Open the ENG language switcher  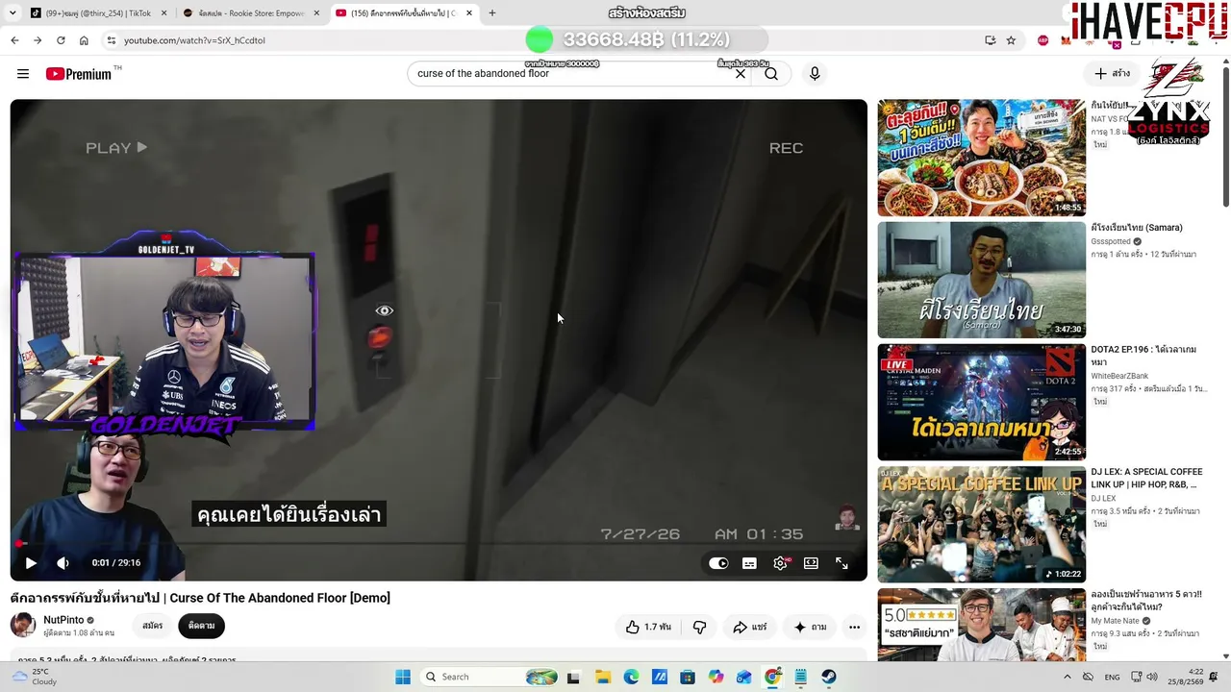coord(1112,677)
